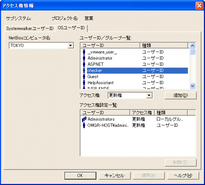The image size is (205, 185).
Task: Select Guest in user list
Action: tap(93, 77)
